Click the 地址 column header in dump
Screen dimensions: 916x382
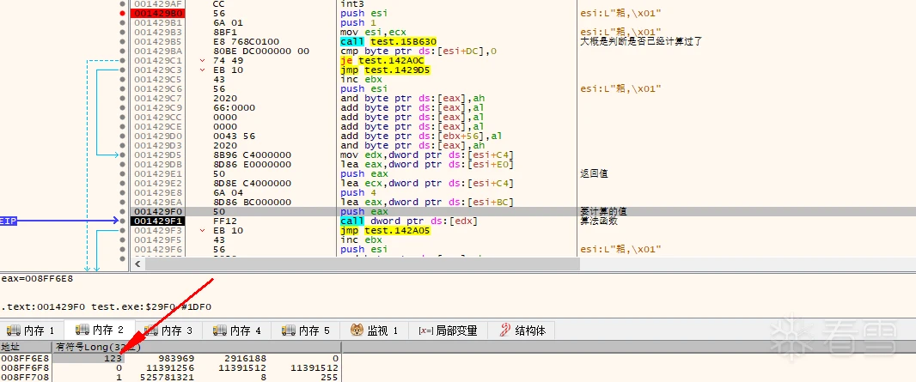click(x=12, y=346)
